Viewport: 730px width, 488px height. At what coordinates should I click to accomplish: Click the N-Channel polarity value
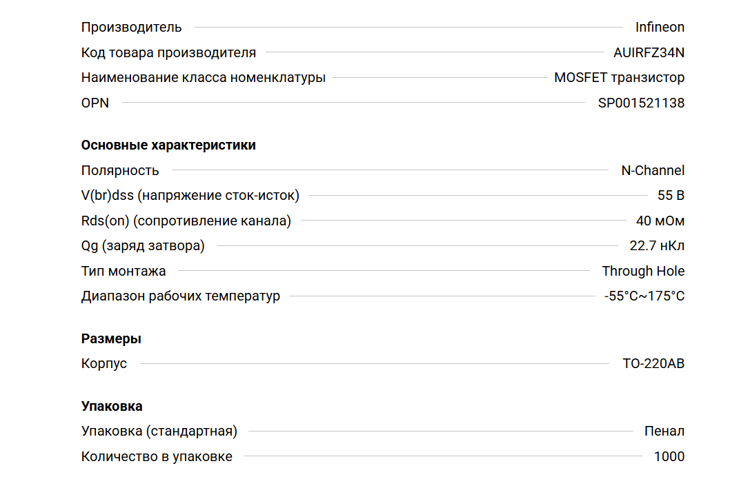[653, 170]
